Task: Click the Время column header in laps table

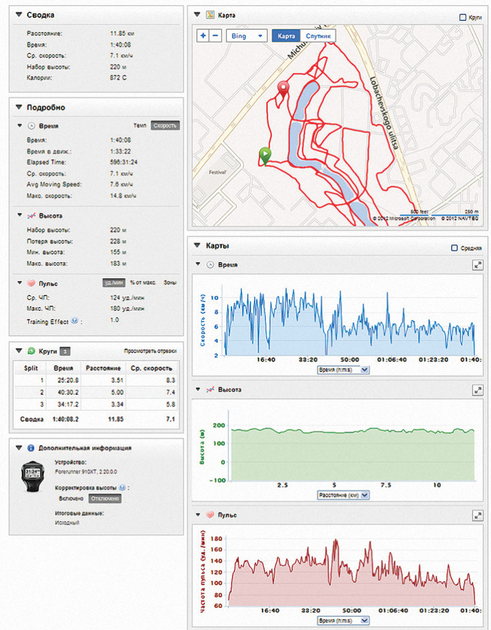Action: (x=63, y=368)
